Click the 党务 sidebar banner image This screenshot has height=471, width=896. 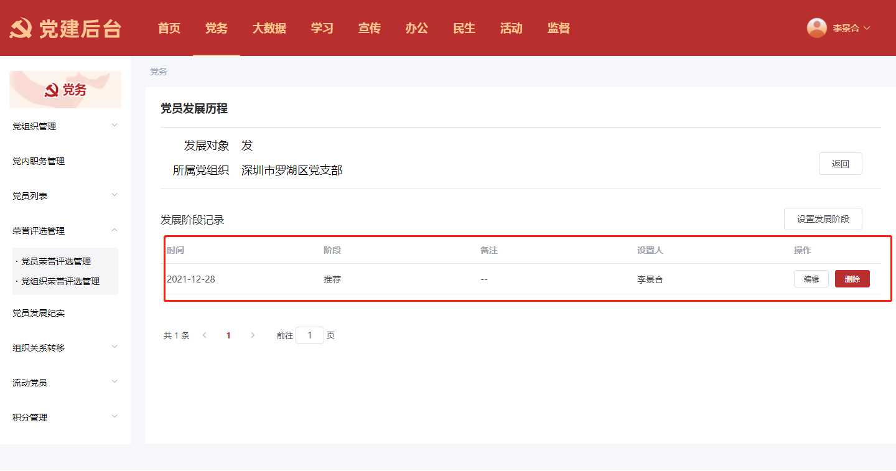pos(65,90)
